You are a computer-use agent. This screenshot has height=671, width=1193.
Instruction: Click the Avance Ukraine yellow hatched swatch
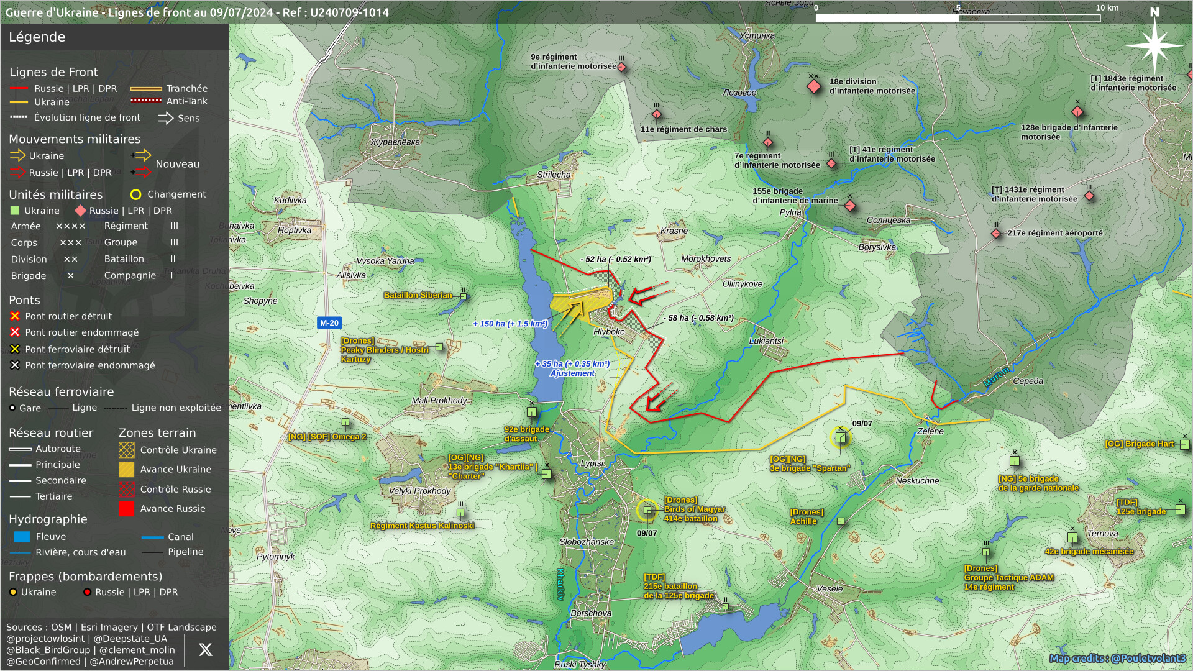tap(127, 470)
